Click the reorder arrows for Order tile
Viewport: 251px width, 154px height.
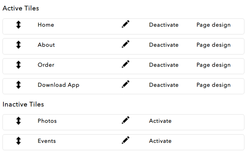pos(19,65)
